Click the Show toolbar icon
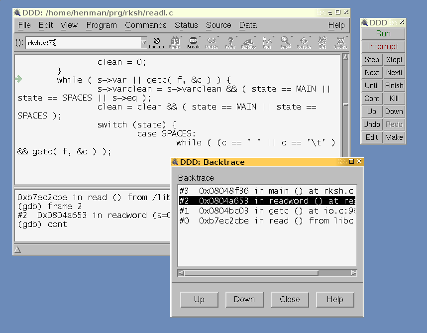This screenshot has width=427, height=333. coord(285,43)
